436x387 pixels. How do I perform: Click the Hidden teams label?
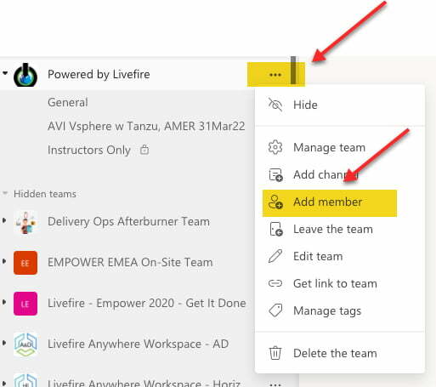[45, 194]
